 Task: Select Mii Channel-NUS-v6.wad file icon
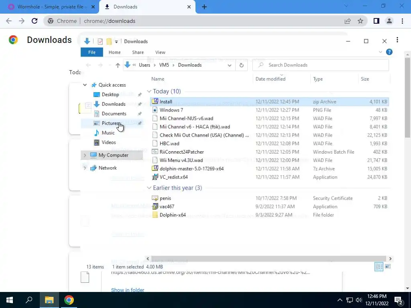[155, 118]
